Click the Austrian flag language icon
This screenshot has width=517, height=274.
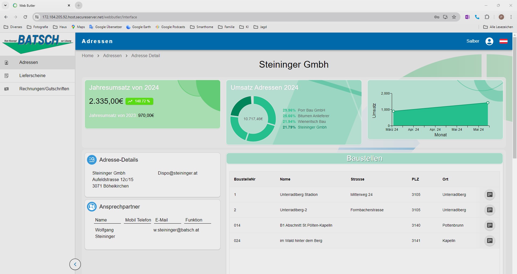503,41
